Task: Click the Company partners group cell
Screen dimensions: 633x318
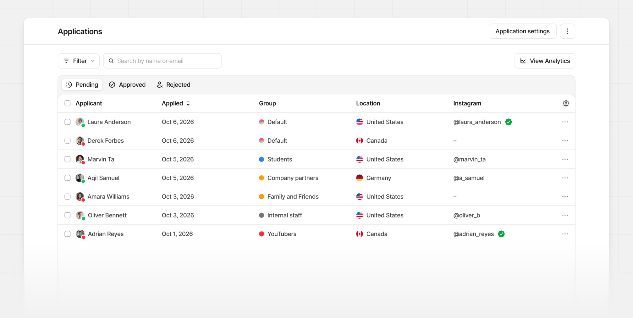Action: click(289, 178)
